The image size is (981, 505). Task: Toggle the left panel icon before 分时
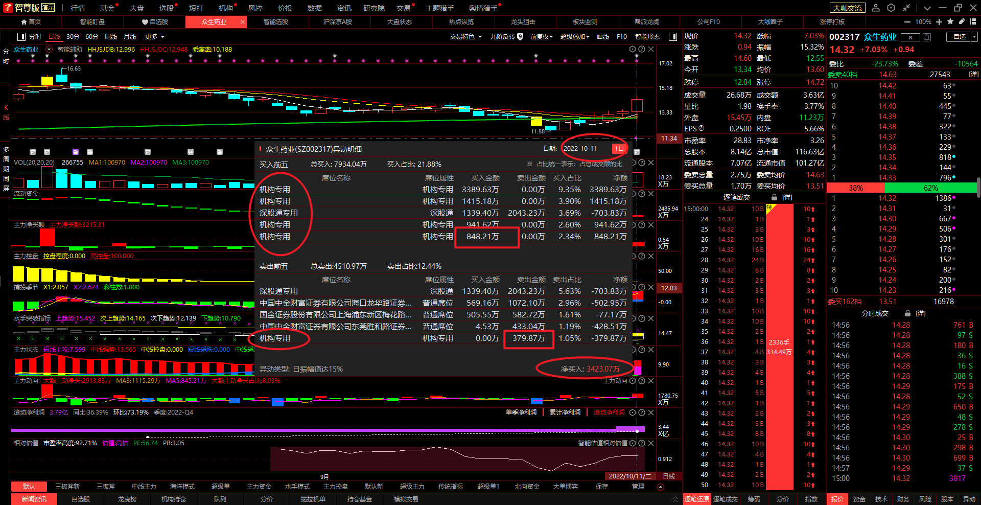click(x=21, y=37)
